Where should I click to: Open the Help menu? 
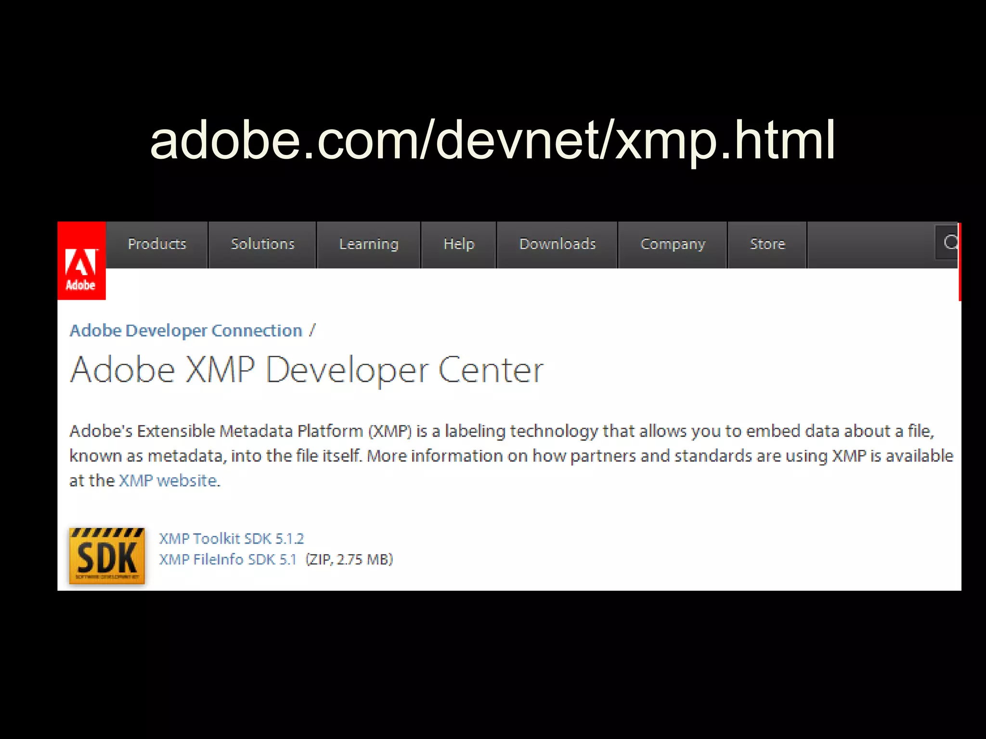(459, 244)
